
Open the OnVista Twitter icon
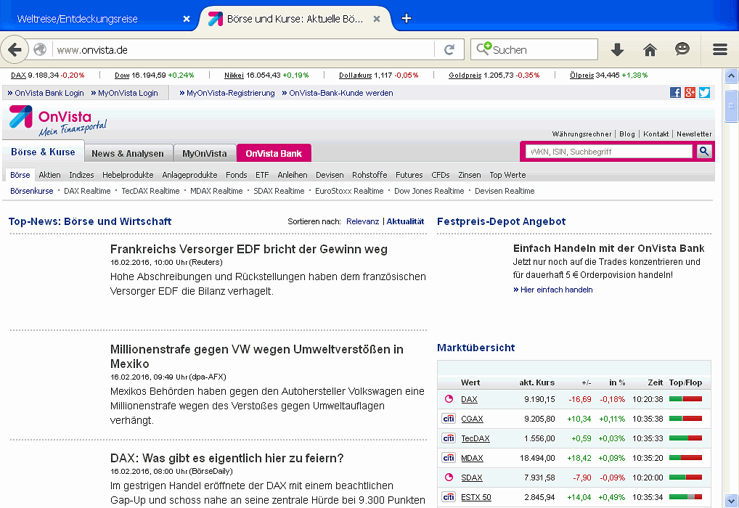(704, 92)
